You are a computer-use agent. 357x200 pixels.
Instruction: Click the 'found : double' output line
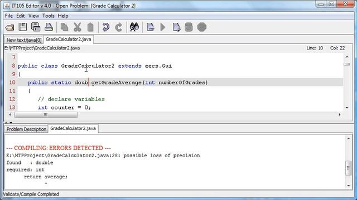30,163
